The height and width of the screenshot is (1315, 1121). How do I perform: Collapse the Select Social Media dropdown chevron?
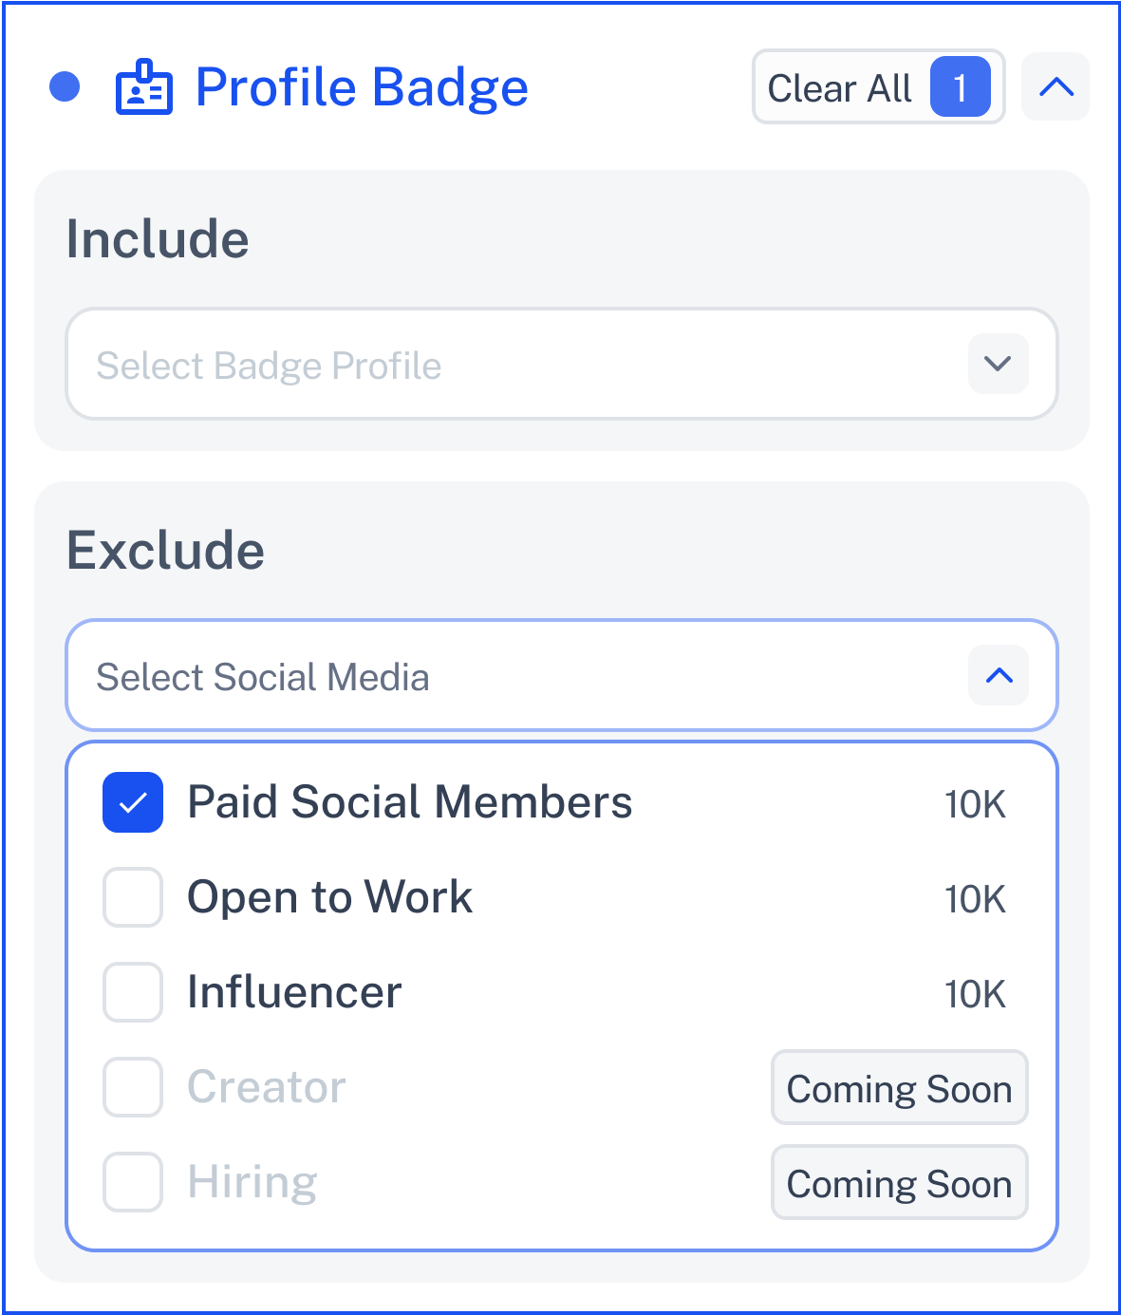point(999,675)
